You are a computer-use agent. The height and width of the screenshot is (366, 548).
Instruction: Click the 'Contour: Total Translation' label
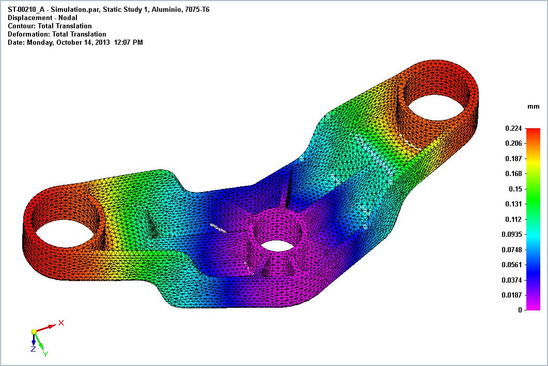[50, 26]
